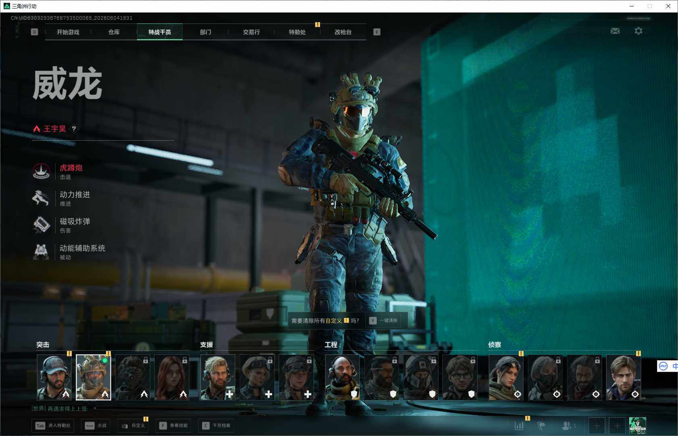This screenshot has width=678, height=436.
Task: Open the settings gear icon
Action: [x=638, y=31]
